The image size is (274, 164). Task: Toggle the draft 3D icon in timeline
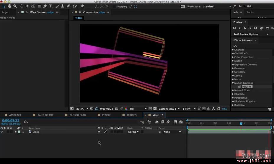click(x=149, y=122)
